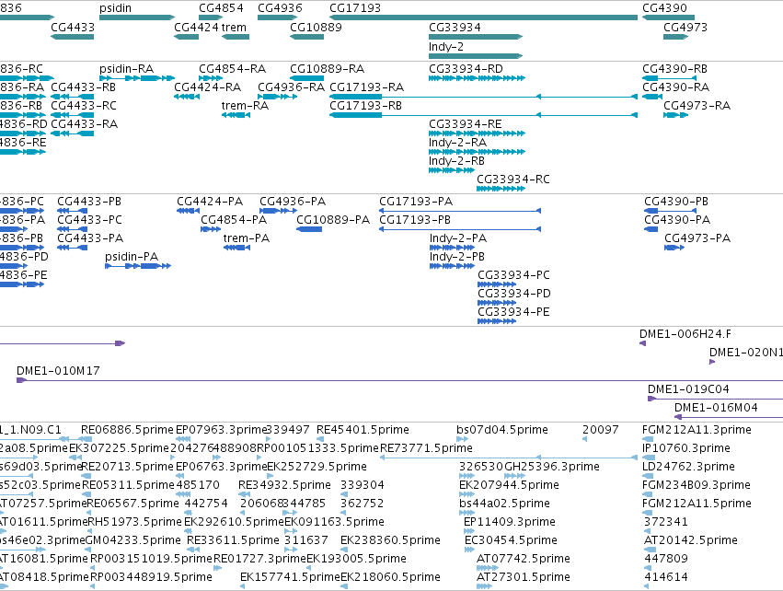Click transcript CG4433-RA label

point(85,124)
